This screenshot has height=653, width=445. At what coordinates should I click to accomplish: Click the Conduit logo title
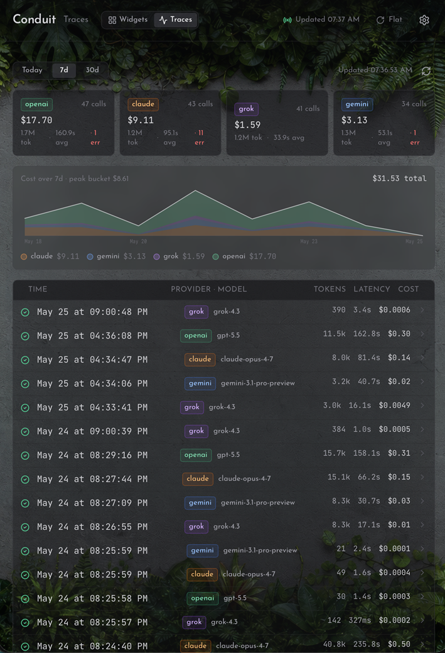(x=34, y=19)
